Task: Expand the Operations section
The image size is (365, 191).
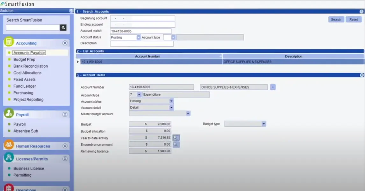Action: pos(65,189)
